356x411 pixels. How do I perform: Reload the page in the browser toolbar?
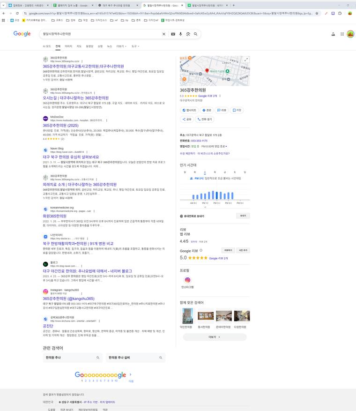click(x=17, y=14)
